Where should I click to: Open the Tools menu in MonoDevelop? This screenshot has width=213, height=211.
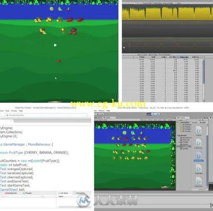7,111
